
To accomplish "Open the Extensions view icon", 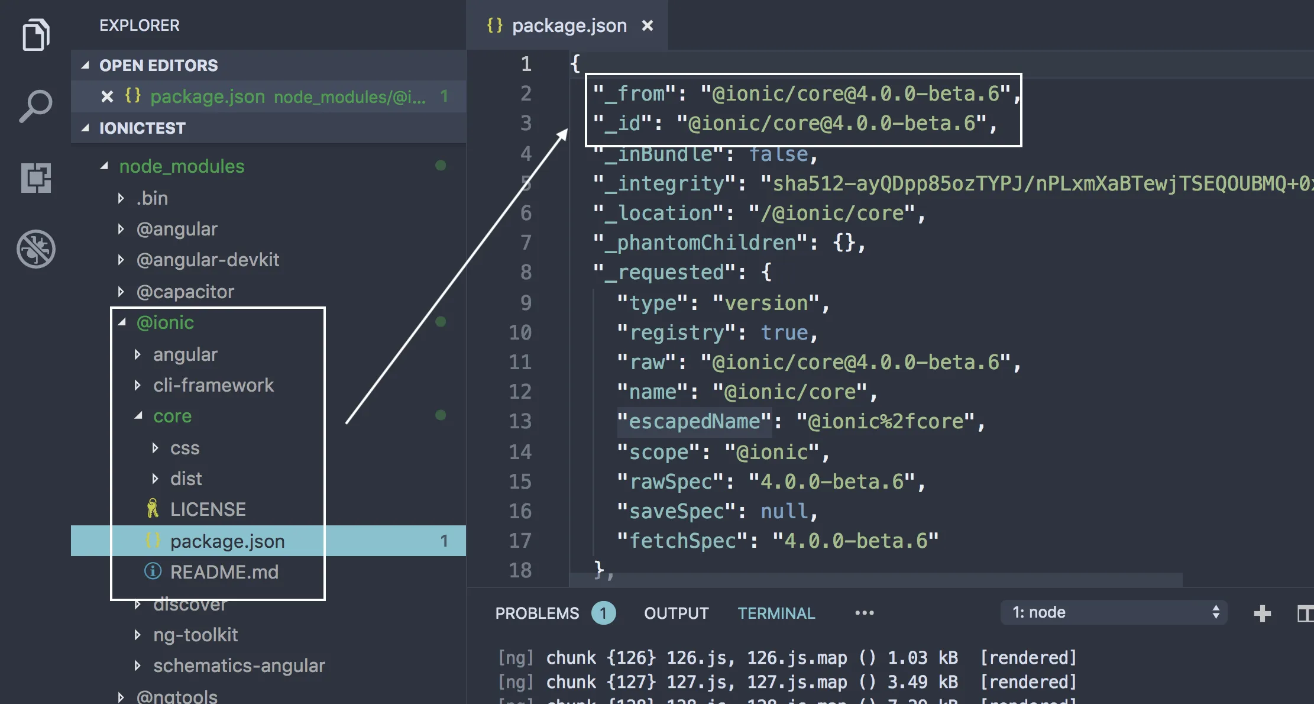I will 35,178.
